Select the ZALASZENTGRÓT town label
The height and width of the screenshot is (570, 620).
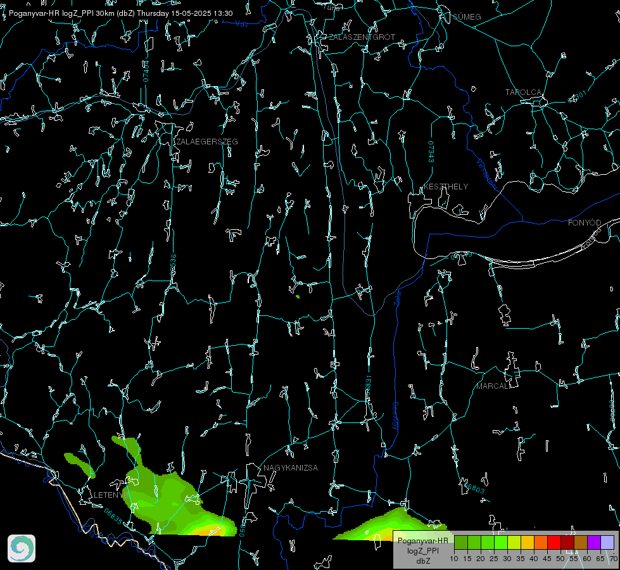click(x=362, y=37)
